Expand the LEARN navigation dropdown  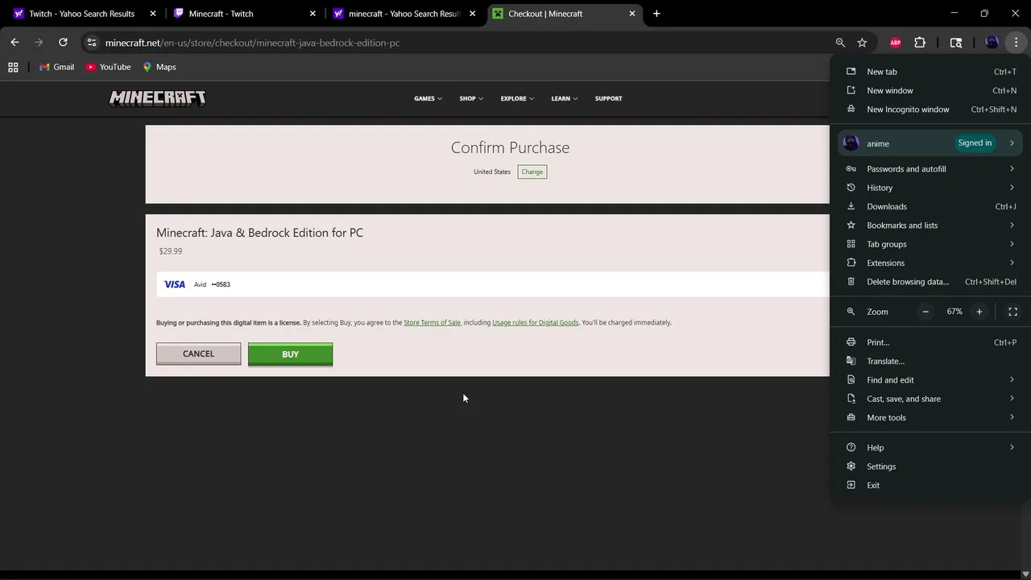[x=564, y=98]
